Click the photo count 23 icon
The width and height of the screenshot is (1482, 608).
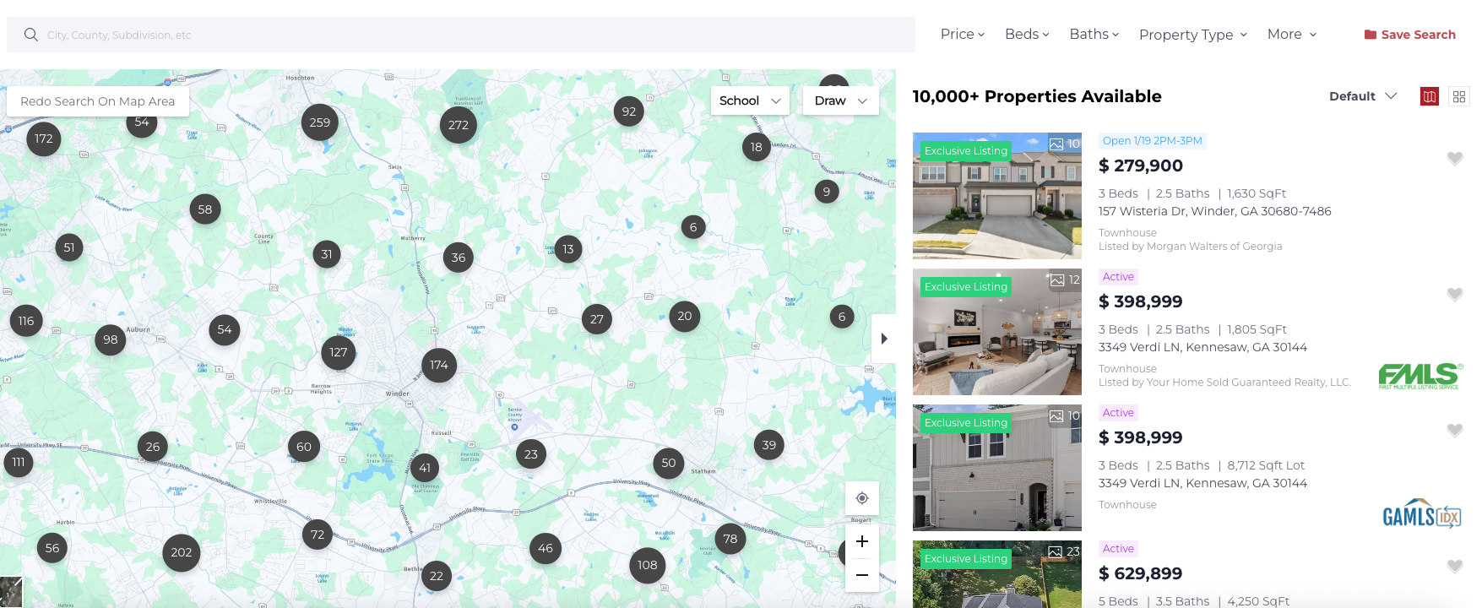click(x=1065, y=551)
